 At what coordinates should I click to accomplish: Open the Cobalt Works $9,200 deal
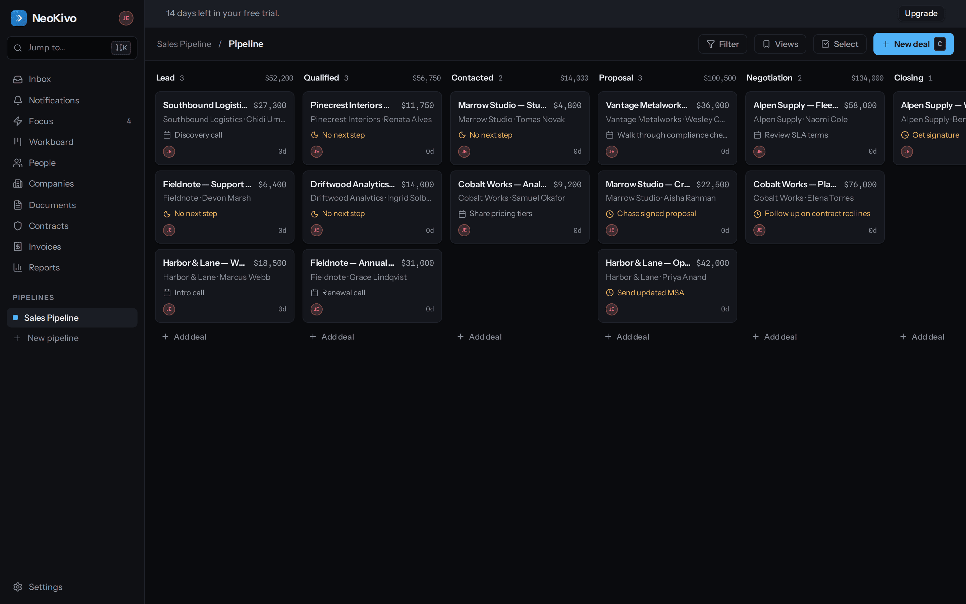[520, 207]
